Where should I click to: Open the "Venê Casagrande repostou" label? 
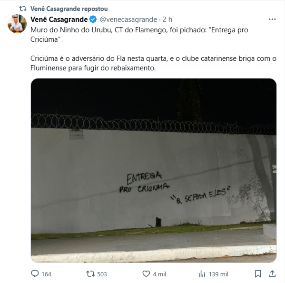pos(69,9)
